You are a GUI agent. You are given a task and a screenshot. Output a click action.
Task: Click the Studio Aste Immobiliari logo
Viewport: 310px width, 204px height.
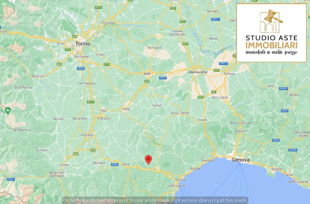coord(272,33)
